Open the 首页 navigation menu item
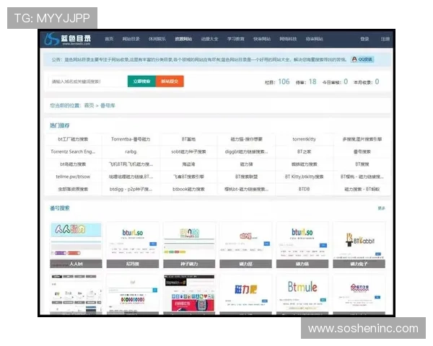The height and width of the screenshot is (346, 433). (109, 39)
